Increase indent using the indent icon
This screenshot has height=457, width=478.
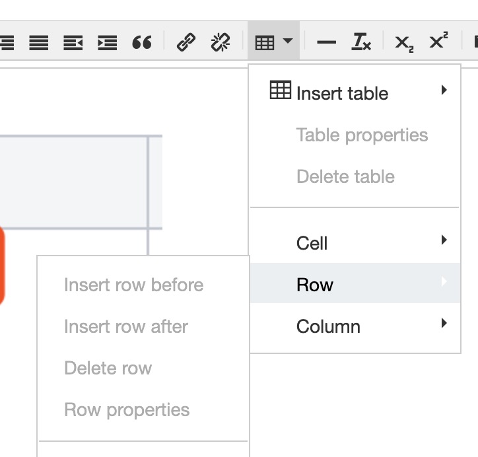(107, 43)
